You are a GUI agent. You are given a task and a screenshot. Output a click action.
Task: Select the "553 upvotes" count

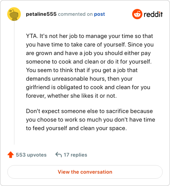pyautogui.click(x=31, y=155)
